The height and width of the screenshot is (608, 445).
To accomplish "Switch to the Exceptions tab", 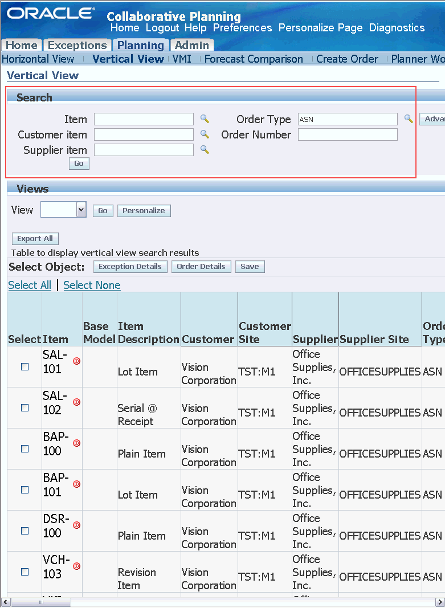I will (x=77, y=46).
